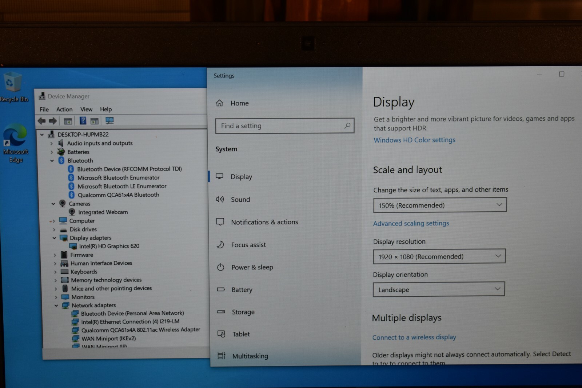Expand Human Interface Devices
Screen dimensions: 582x388
[x=55, y=263]
